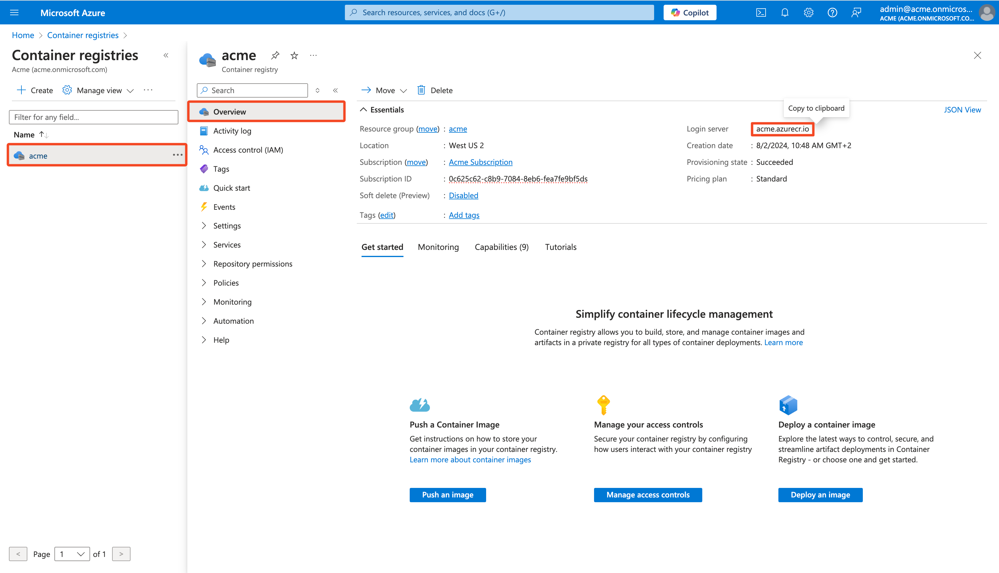Screen dimensions: 999x573
Task: Collapse the resource menu sidebar
Action: pyautogui.click(x=335, y=90)
